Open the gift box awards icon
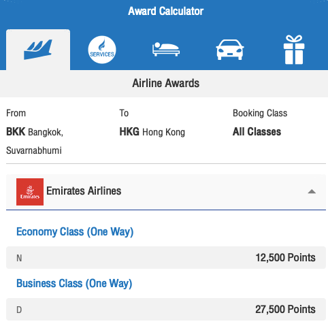Viewport: 328px width, 328px height. pos(294,50)
